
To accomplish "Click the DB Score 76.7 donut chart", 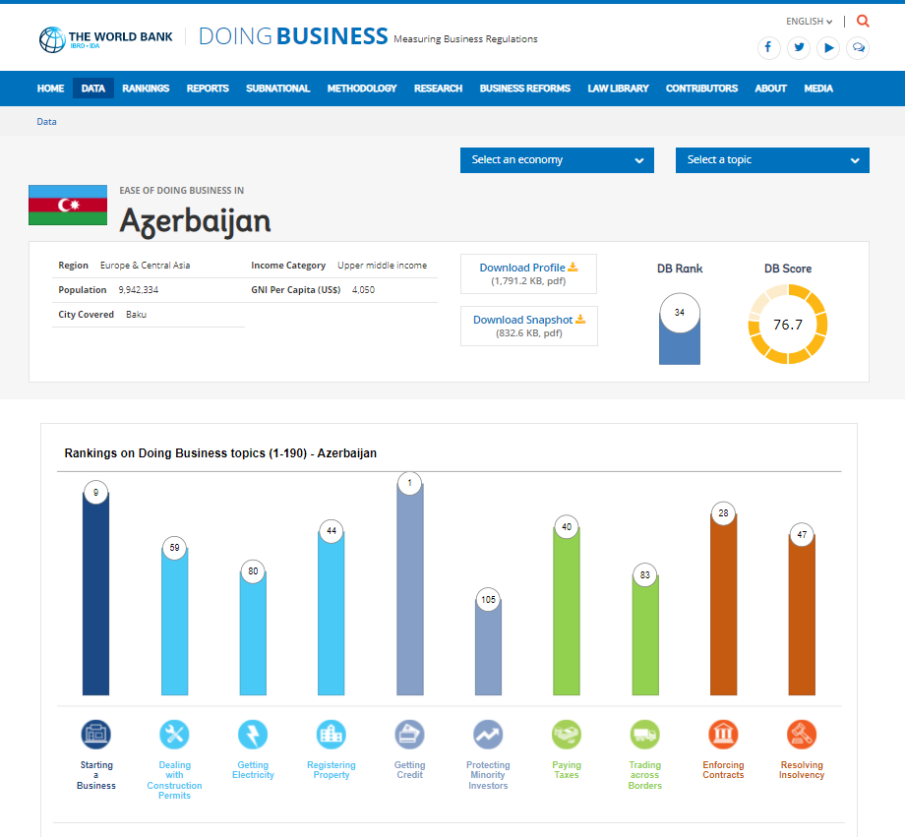I will pyautogui.click(x=788, y=324).
